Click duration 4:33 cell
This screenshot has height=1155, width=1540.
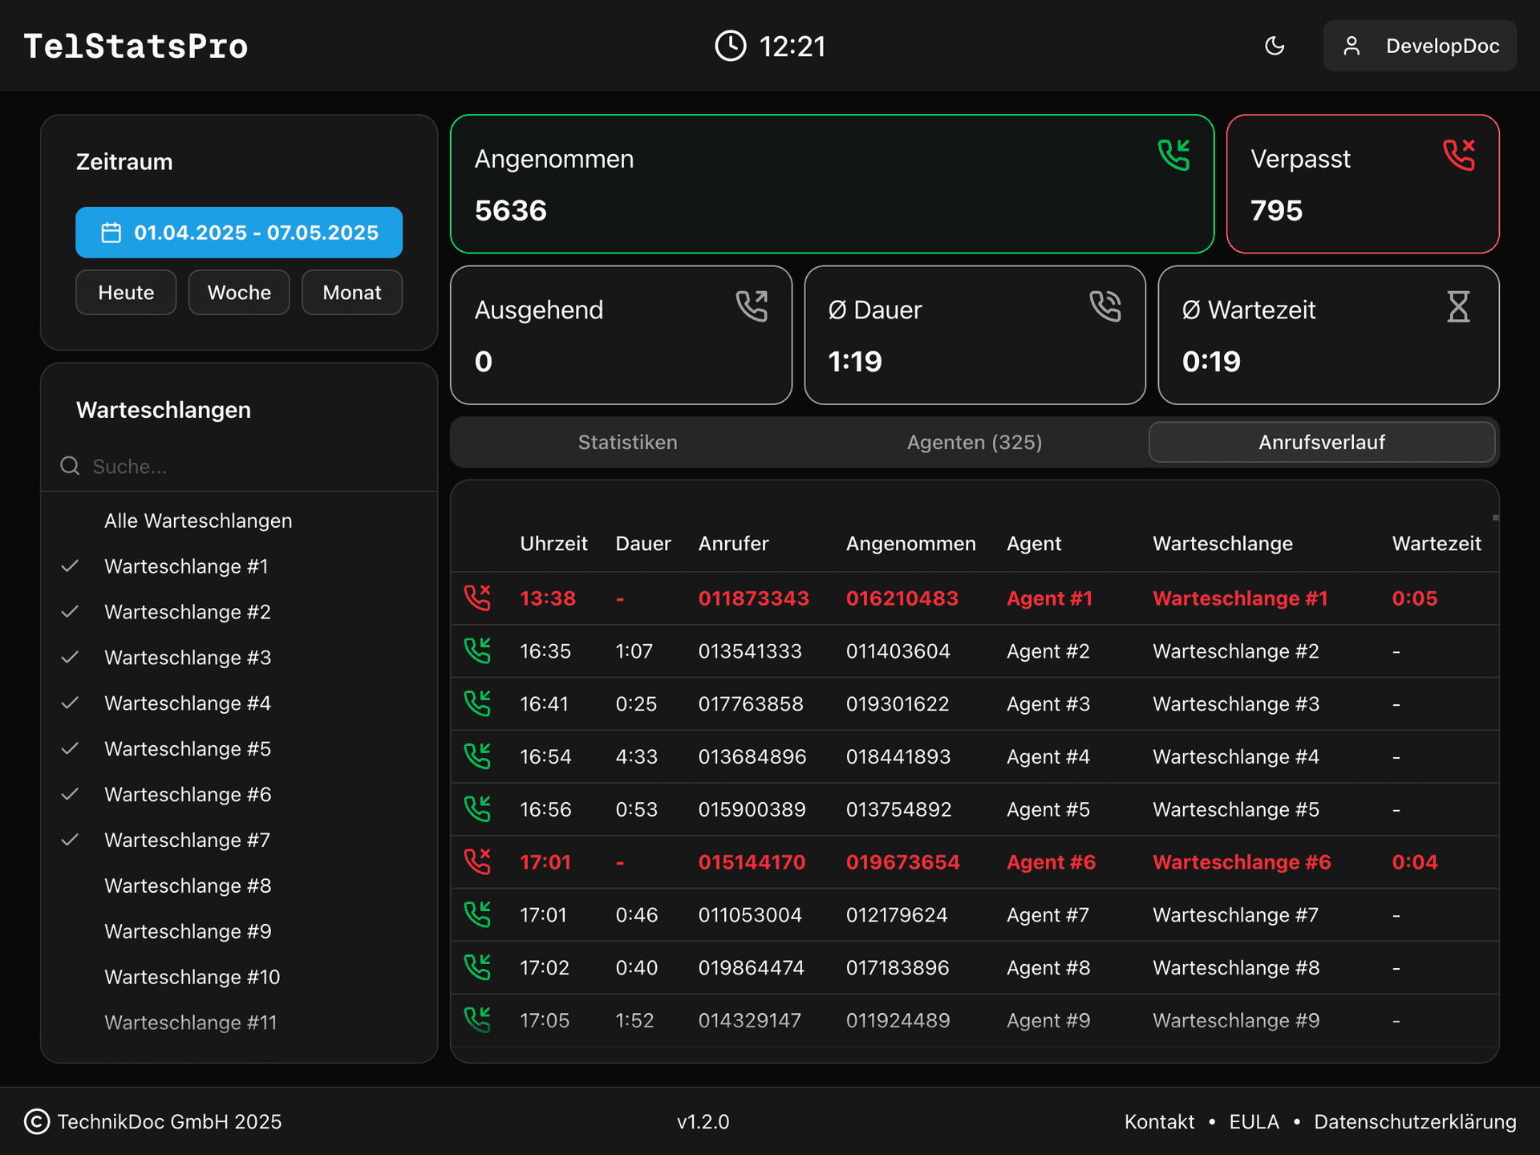click(636, 756)
